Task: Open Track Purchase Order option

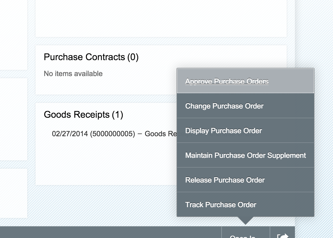Action: pos(221,205)
